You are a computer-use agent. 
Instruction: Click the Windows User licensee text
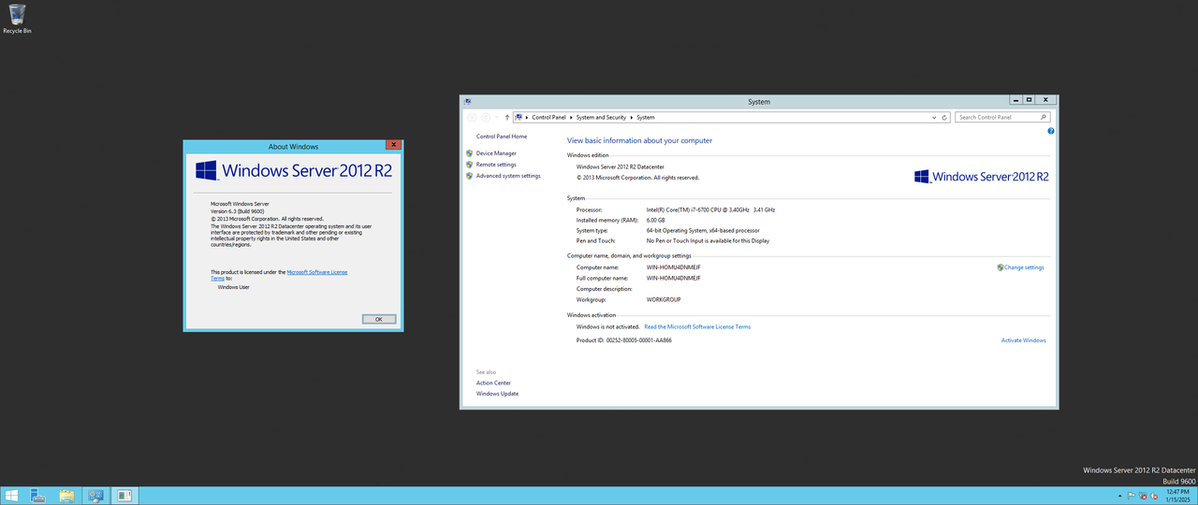tap(234, 287)
